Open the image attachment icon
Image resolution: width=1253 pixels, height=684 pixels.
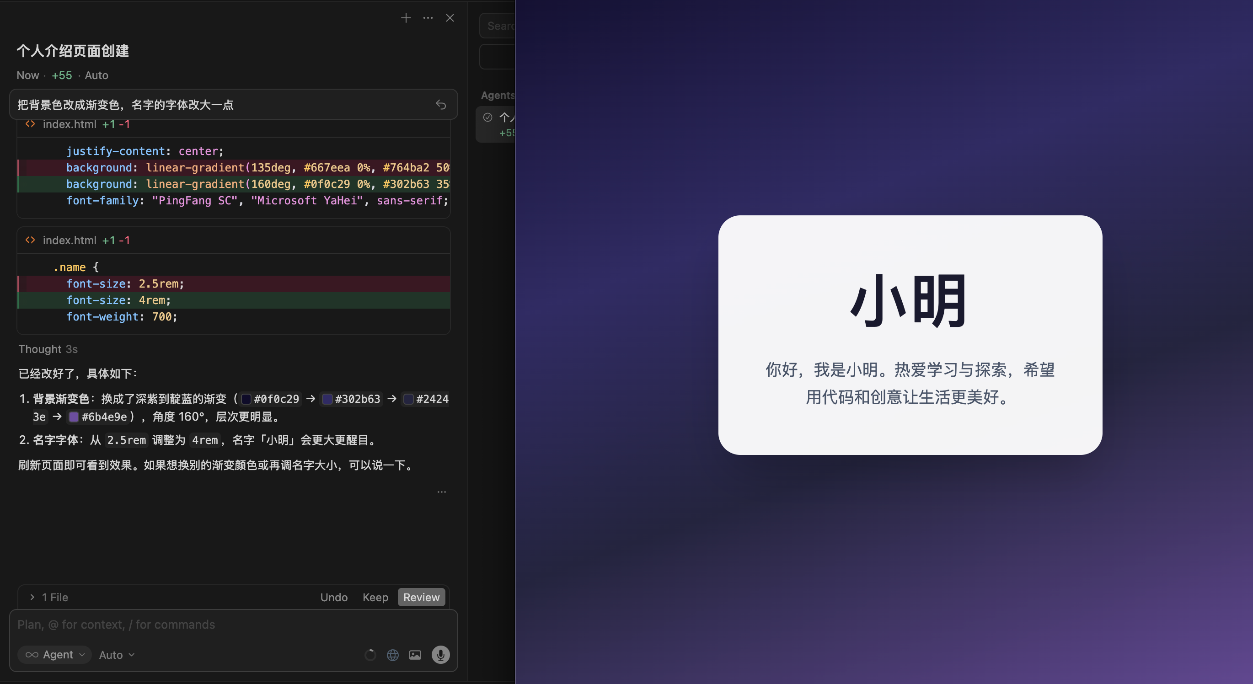(x=415, y=655)
